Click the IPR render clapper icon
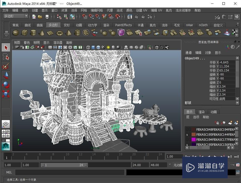The height and width of the screenshot is (183, 241). tap(143, 17)
